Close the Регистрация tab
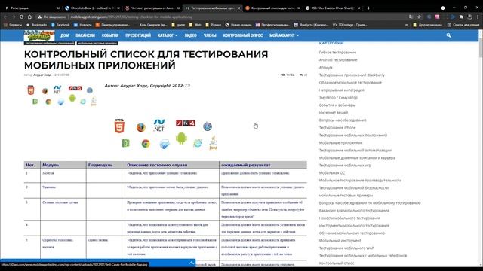 [x=58, y=8]
